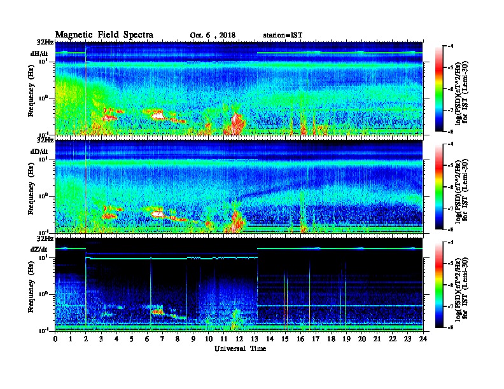The image size is (504, 389).
Task: Click the "-6" value on the top color bar
Action: pos(451,89)
